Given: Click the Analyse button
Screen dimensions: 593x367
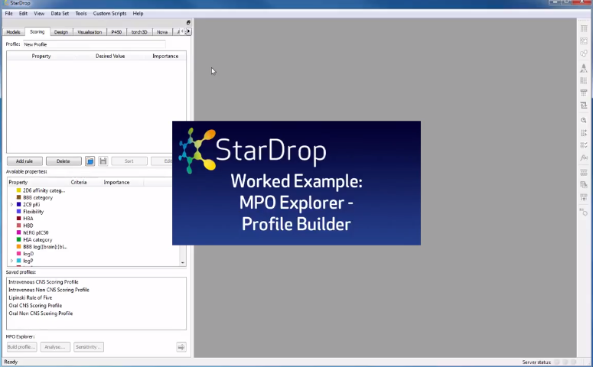Looking at the screenshot, I should pyautogui.click(x=55, y=347).
